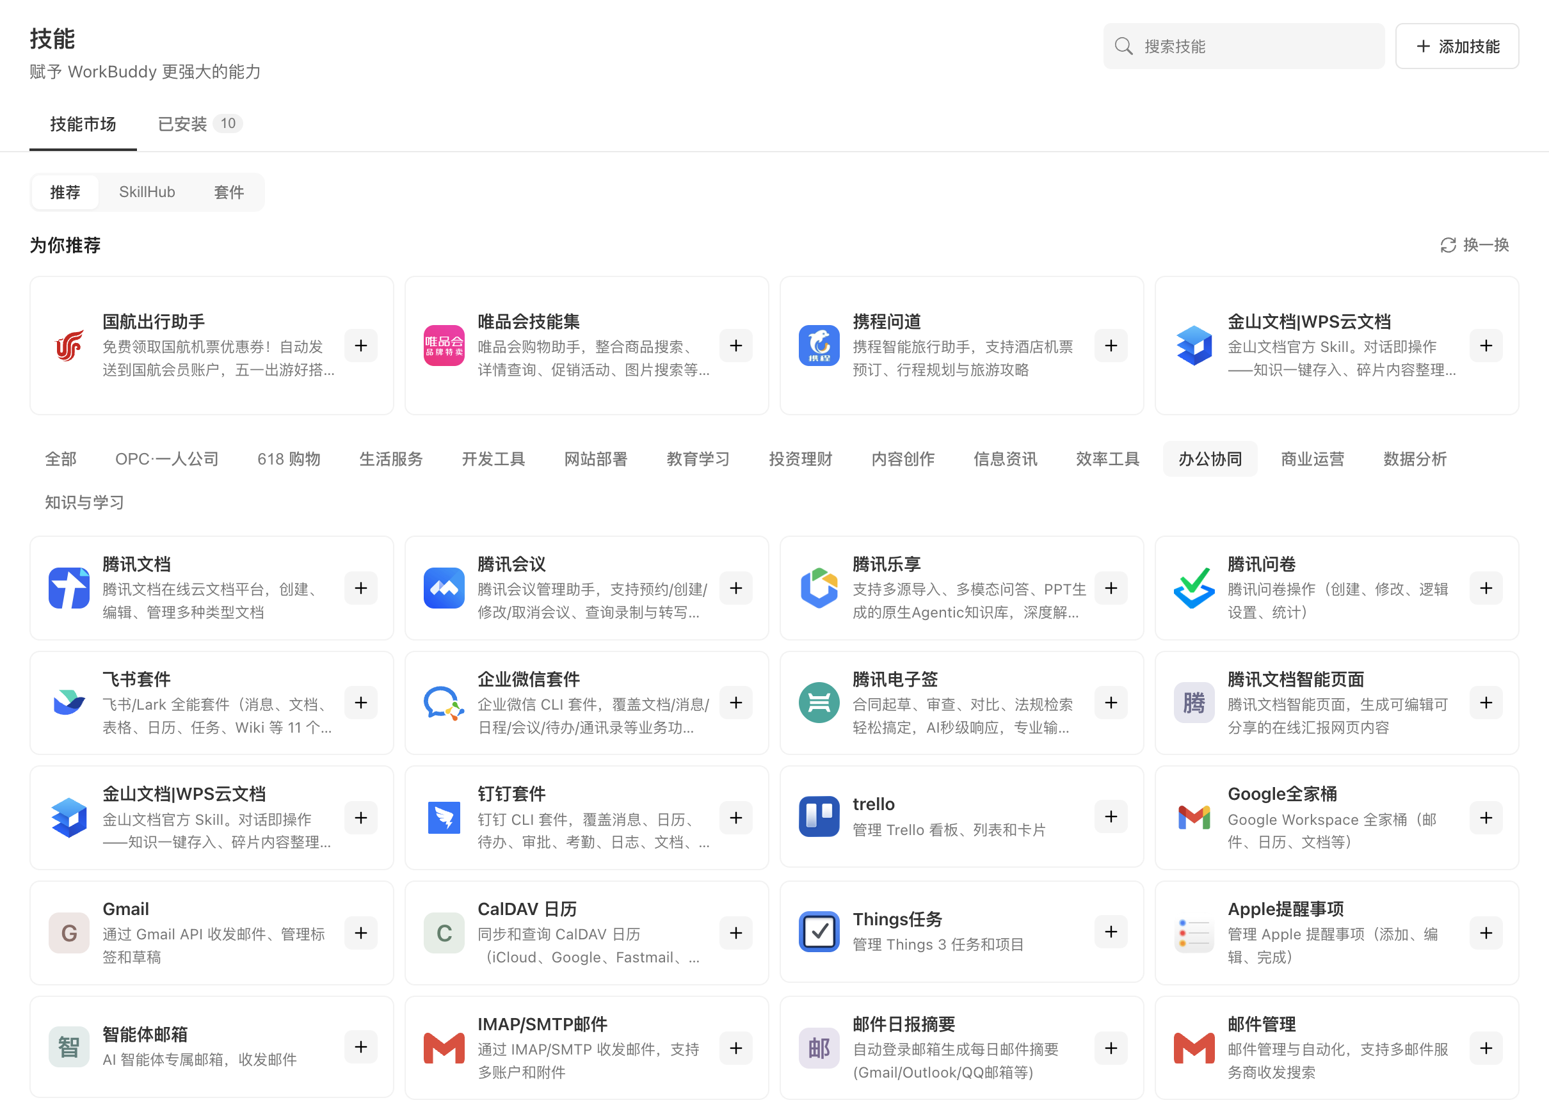This screenshot has height=1107, width=1549.
Task: Click the 邮件日报摘要 邮 icon
Action: click(x=819, y=1047)
